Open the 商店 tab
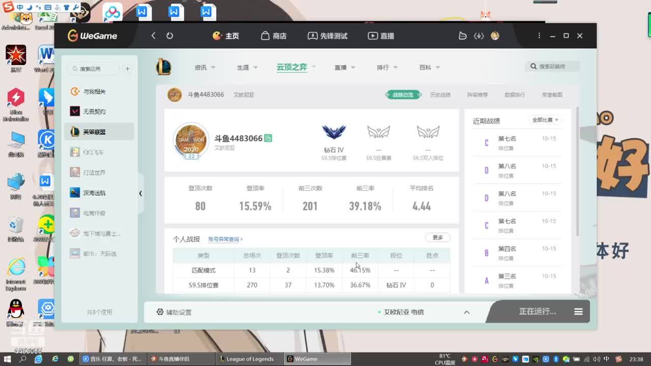This screenshot has width=651, height=366. tap(274, 36)
